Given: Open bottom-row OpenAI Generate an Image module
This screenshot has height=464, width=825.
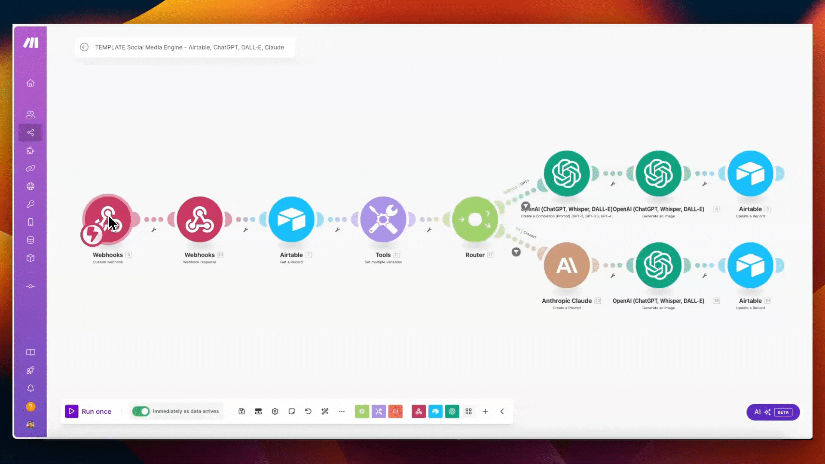Looking at the screenshot, I should [x=659, y=266].
